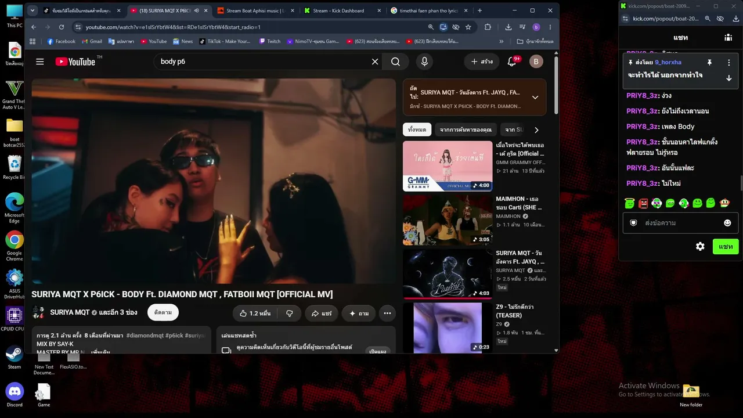Open the Recycle Bin on the desktop
743x418 pixels.
(x=15, y=168)
